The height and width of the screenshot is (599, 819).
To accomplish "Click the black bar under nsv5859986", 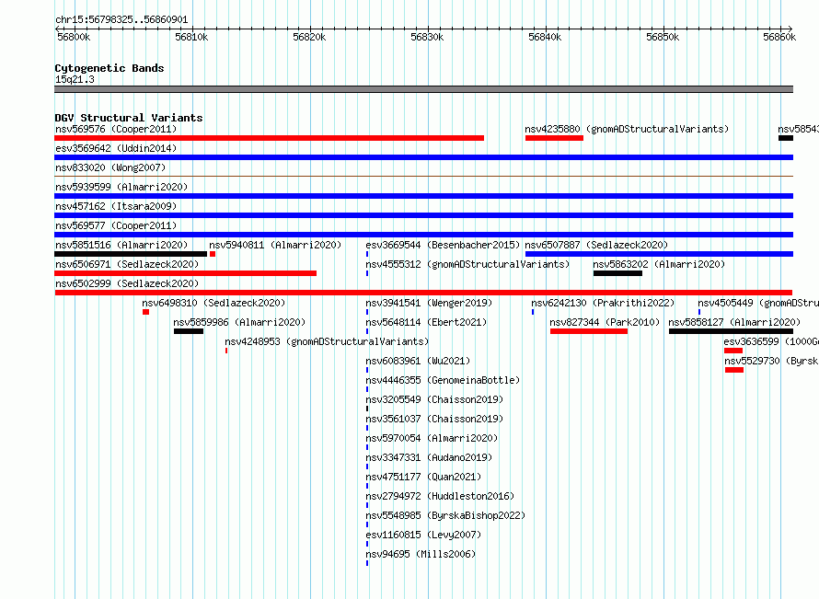I will click(x=189, y=331).
